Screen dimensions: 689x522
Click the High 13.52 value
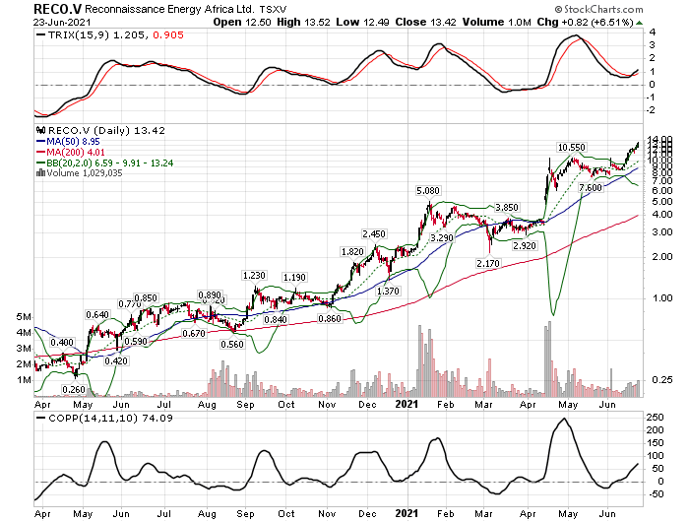303,22
